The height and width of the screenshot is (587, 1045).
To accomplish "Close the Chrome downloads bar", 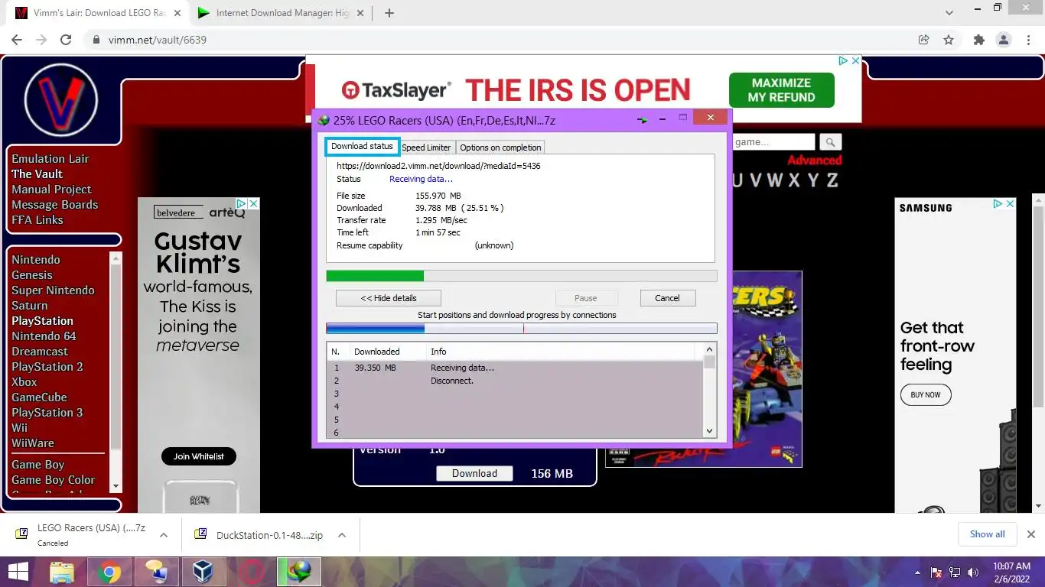I will (x=1030, y=534).
